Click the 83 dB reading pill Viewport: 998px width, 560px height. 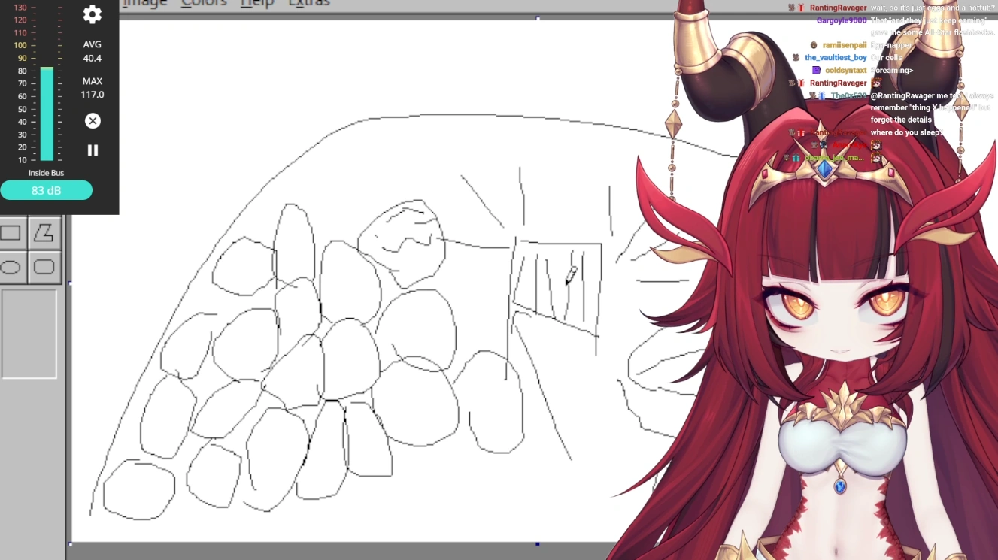(x=46, y=191)
